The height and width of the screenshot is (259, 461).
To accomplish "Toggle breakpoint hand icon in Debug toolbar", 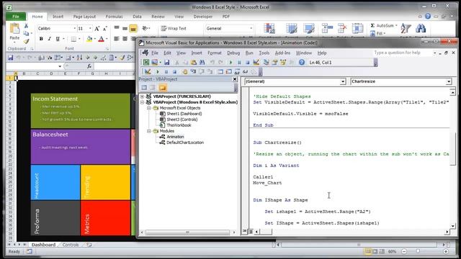I will pos(184,71).
